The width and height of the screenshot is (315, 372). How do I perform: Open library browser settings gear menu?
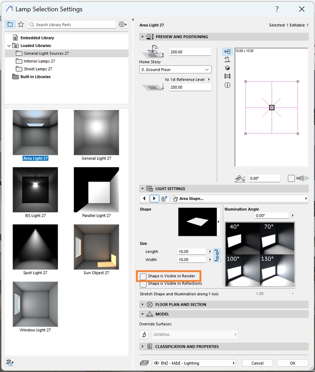pyautogui.click(x=123, y=25)
